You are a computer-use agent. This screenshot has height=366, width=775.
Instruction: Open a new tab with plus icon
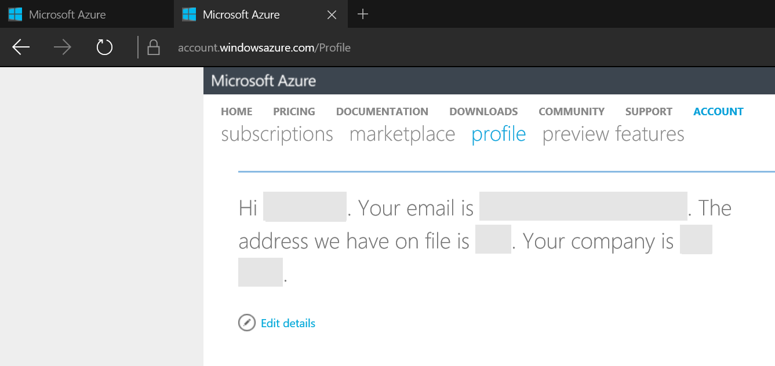pos(363,14)
